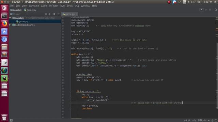The width and height of the screenshot is (218, 122).
Task: Hide the Project tool window
Action: tap(59, 14)
